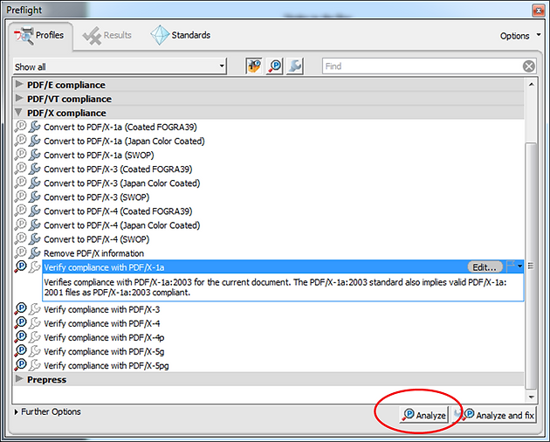Click the scrollbar up arrow
550x442 pixels.
click(x=532, y=84)
